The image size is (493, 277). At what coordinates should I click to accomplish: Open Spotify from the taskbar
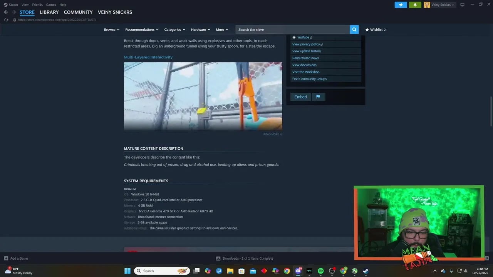(321, 271)
